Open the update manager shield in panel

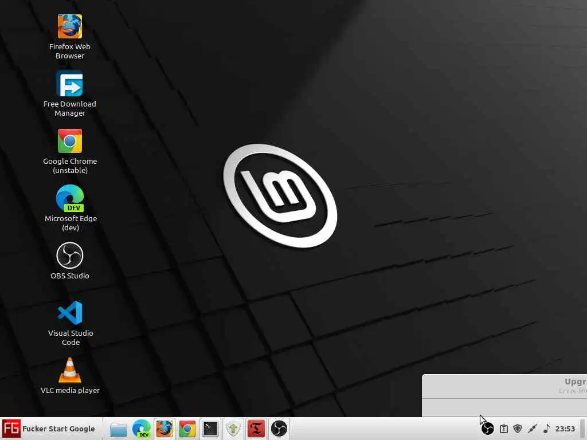tap(233, 429)
